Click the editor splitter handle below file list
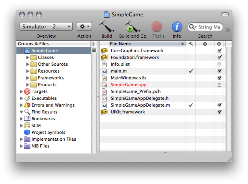Image resolution: width=248 pixels, height=184 pixels. [166, 153]
